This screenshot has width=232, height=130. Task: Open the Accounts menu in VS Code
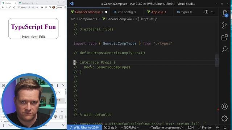tap(224, 107)
